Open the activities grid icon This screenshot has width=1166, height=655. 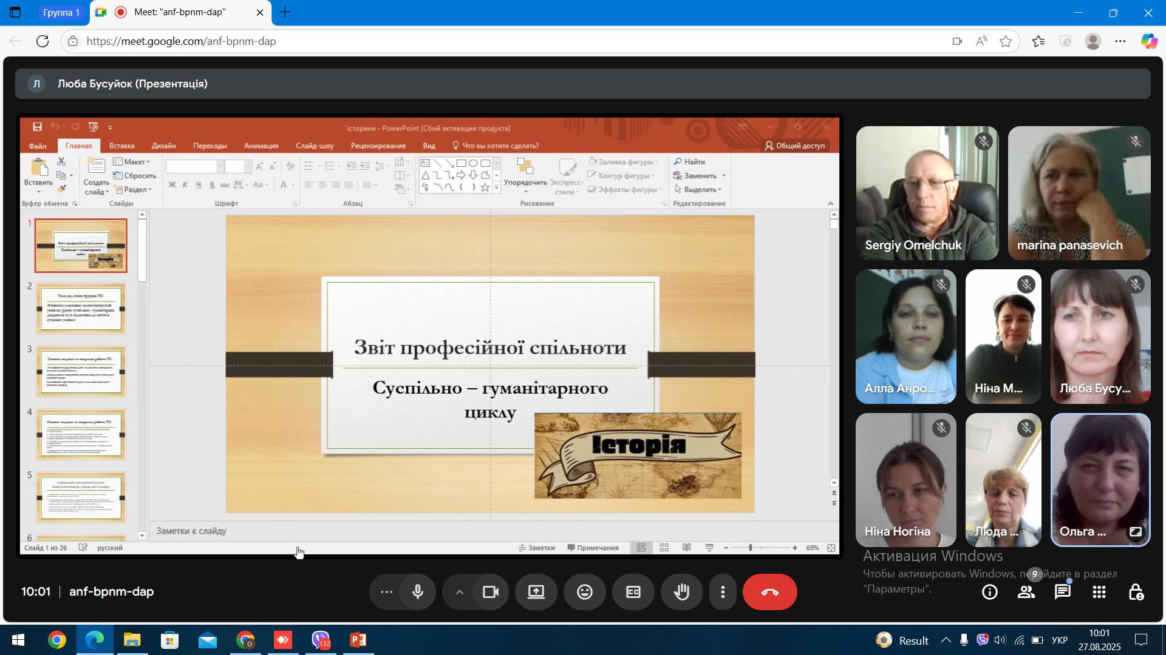(x=1099, y=593)
